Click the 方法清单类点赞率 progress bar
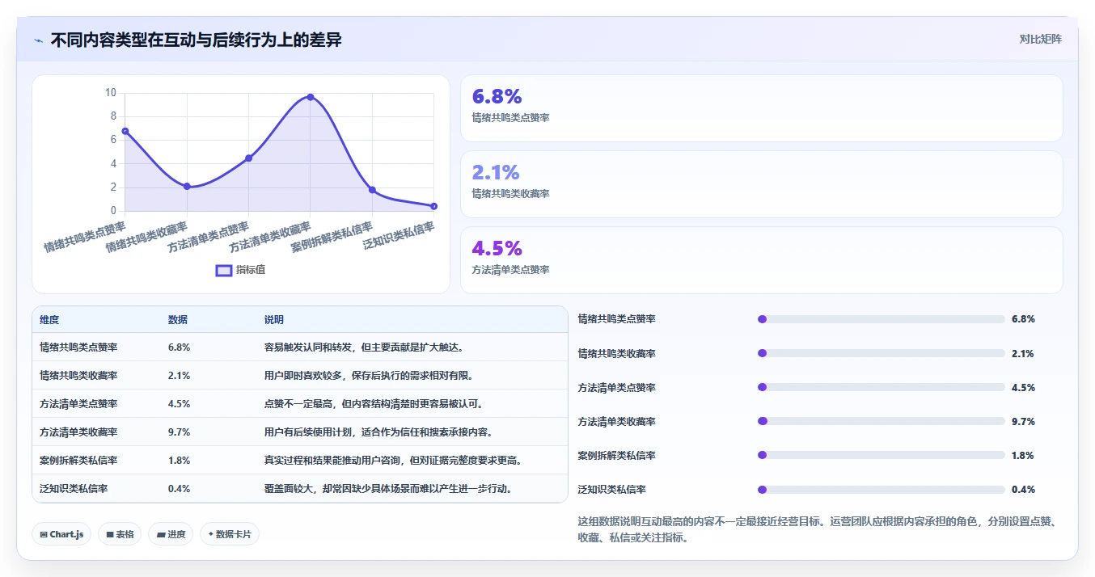This screenshot has height=577, width=1095. [881, 387]
